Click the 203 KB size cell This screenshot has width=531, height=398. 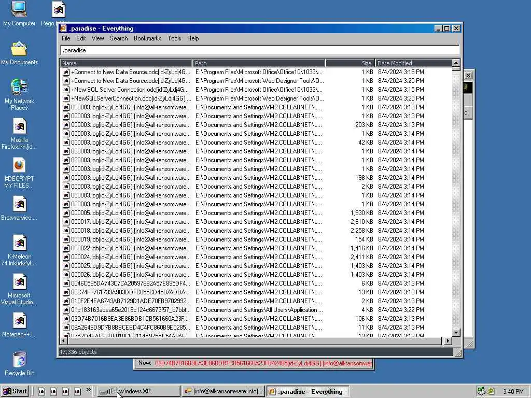click(364, 125)
